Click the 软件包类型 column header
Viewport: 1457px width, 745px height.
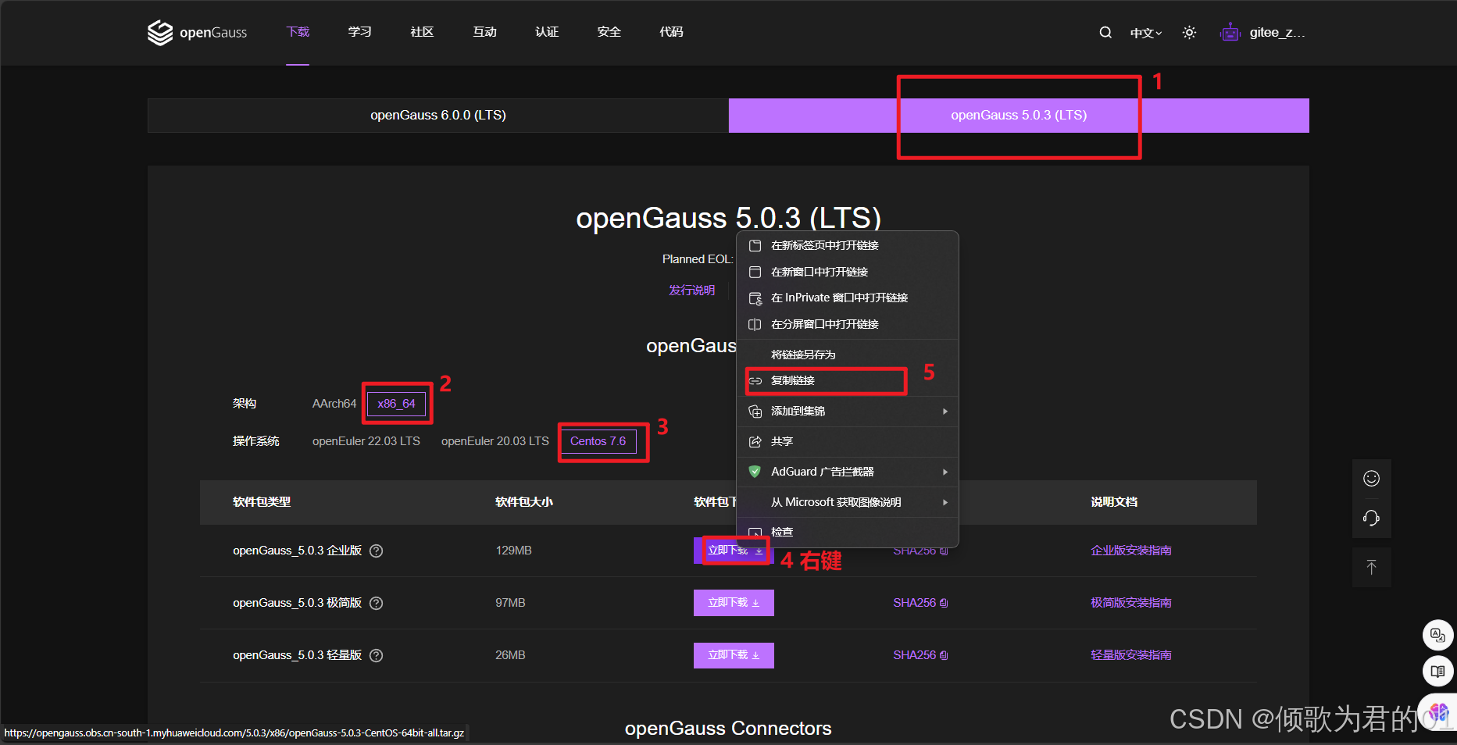(x=262, y=502)
